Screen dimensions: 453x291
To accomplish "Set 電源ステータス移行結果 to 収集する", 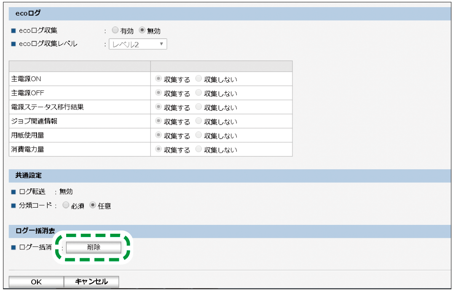I will [158, 107].
